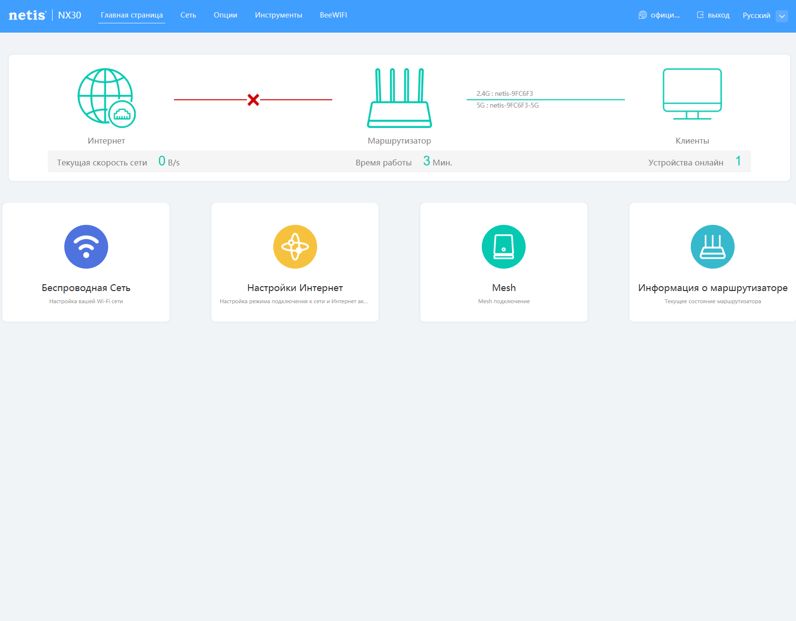The width and height of the screenshot is (796, 621).
Task: Open the teal router information icon
Action: point(713,247)
